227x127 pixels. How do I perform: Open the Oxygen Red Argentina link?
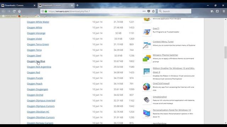tap(39, 67)
